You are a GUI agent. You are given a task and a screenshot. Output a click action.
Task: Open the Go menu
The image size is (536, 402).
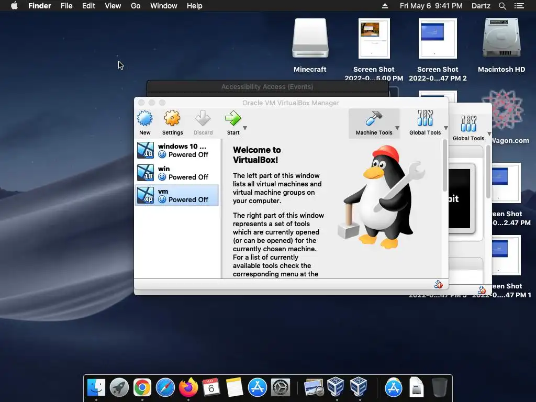coord(136,6)
